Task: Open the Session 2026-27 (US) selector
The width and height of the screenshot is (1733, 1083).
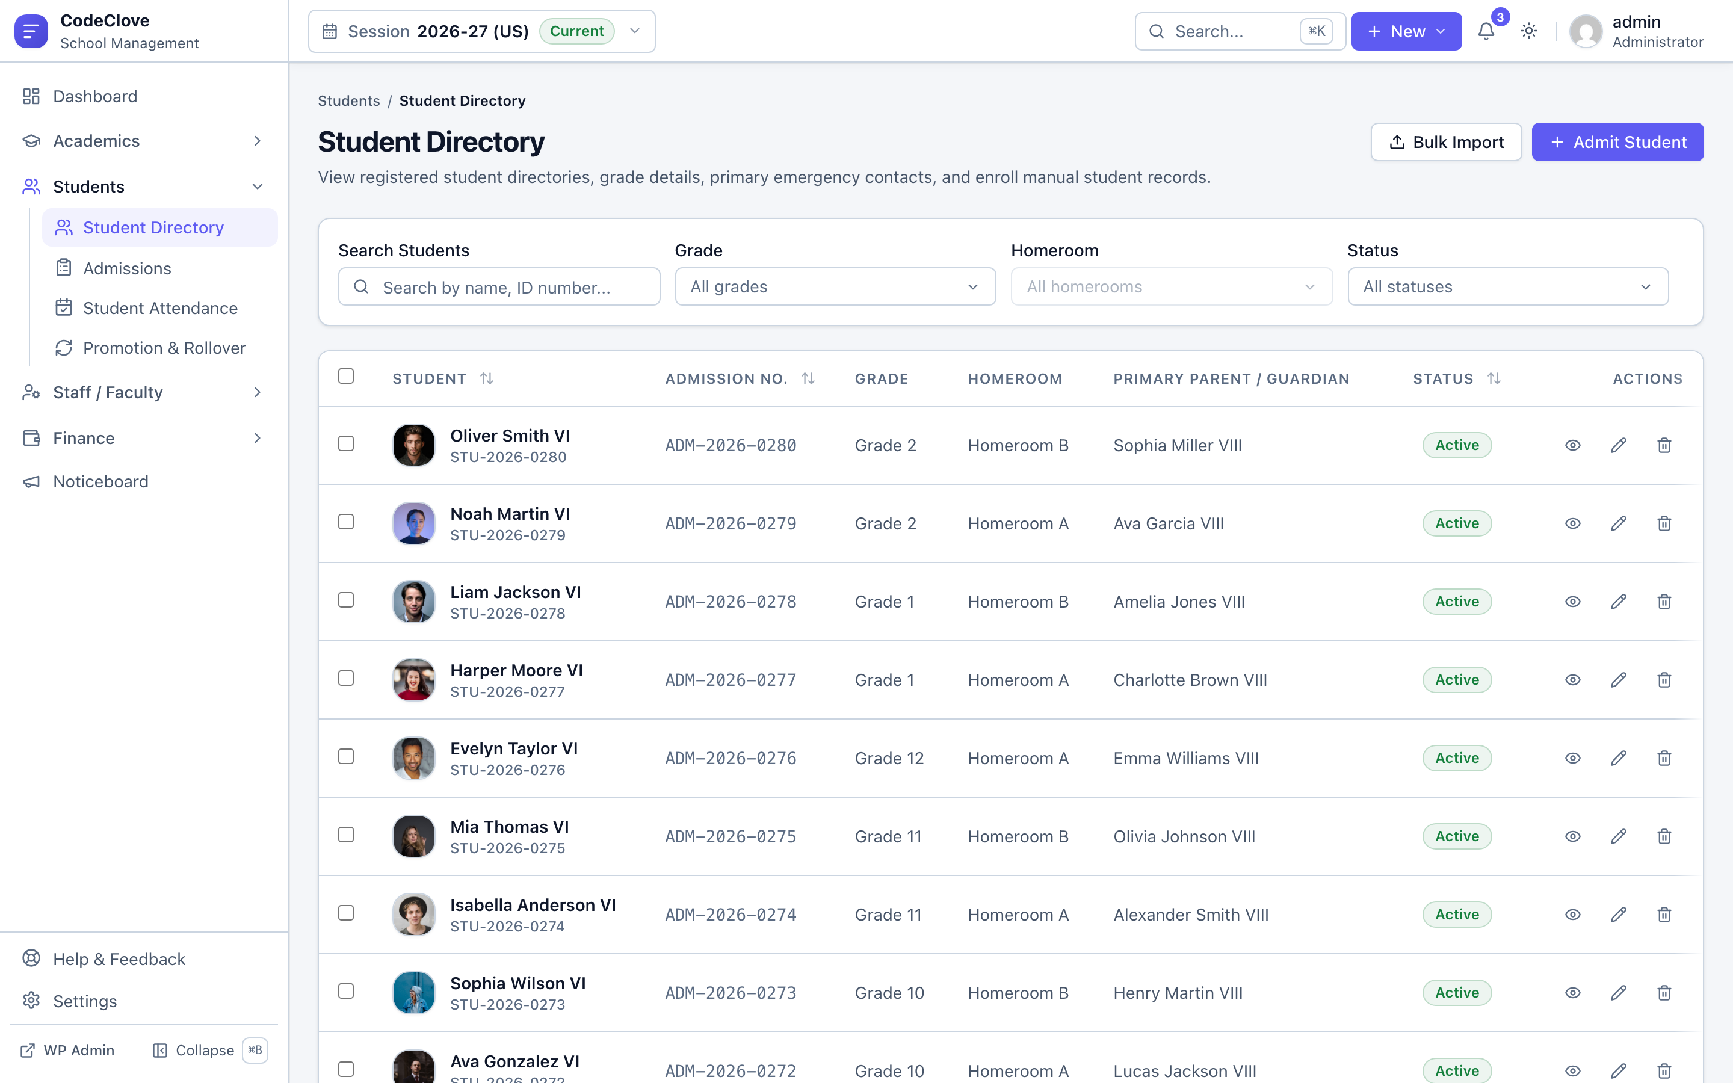Action: click(x=481, y=31)
